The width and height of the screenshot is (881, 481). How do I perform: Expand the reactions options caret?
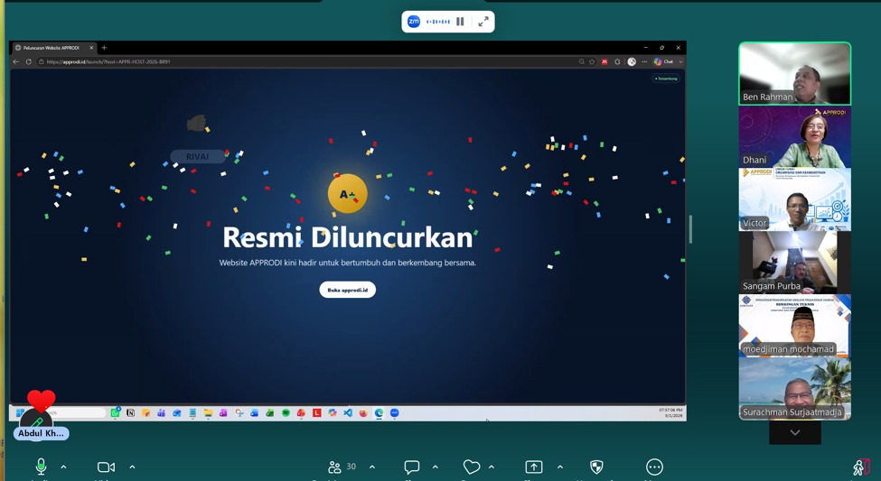tap(491, 467)
